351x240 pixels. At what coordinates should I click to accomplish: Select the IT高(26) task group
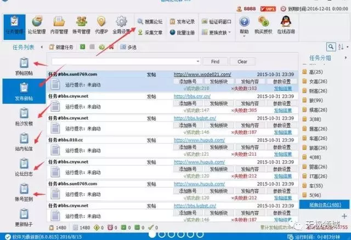pyautogui.click(x=315, y=176)
